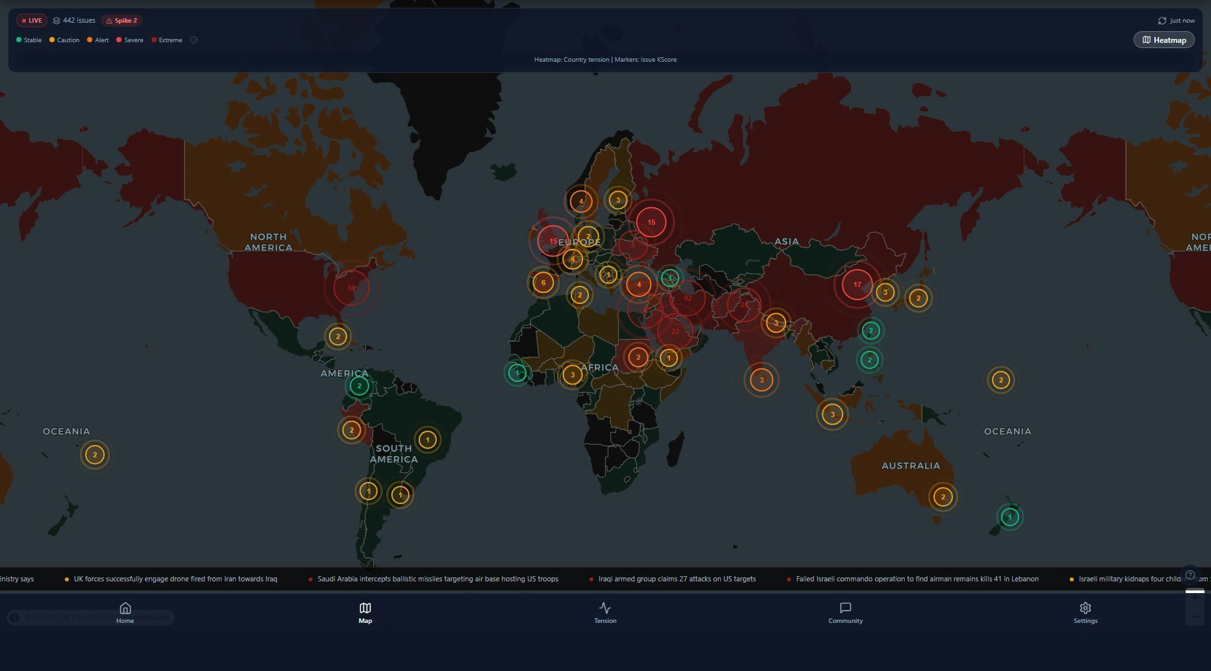This screenshot has width=1211, height=671.
Task: Select the 1-issue marker over Ethiopia
Action: [x=669, y=358]
